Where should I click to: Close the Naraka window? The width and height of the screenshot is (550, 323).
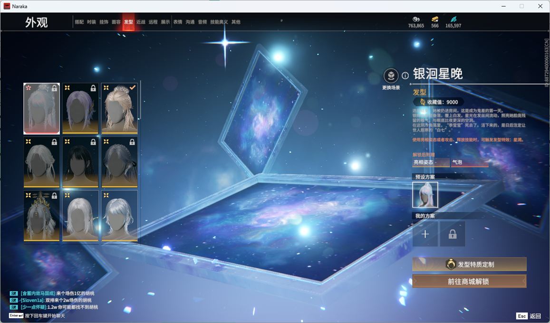pyautogui.click(x=540, y=6)
